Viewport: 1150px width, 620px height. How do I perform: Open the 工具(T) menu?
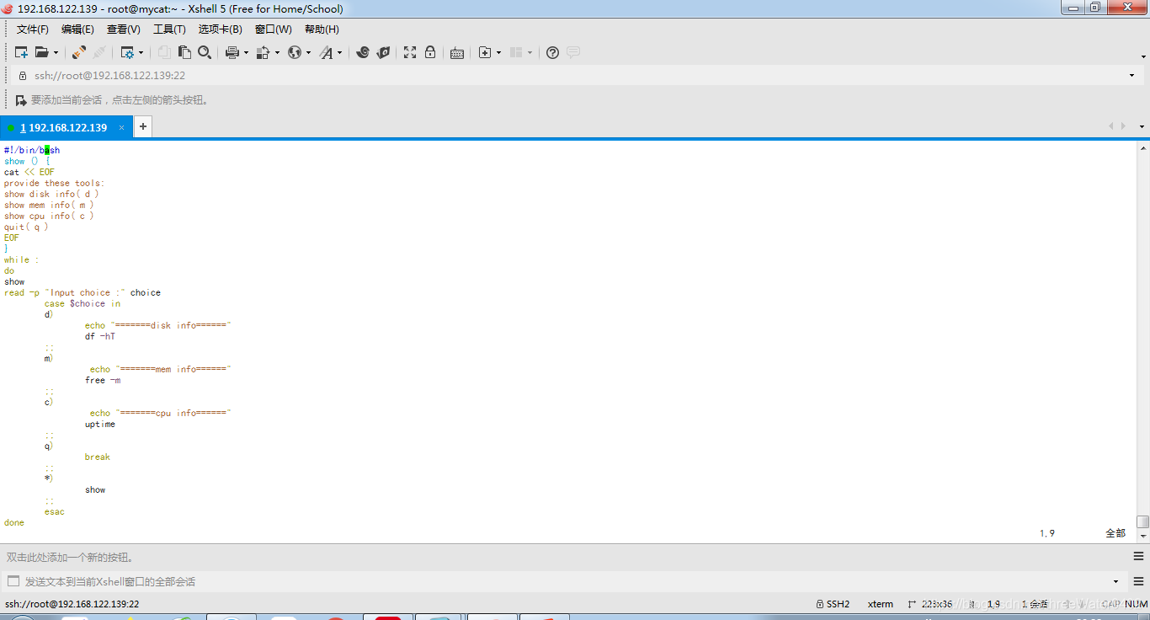coord(169,29)
